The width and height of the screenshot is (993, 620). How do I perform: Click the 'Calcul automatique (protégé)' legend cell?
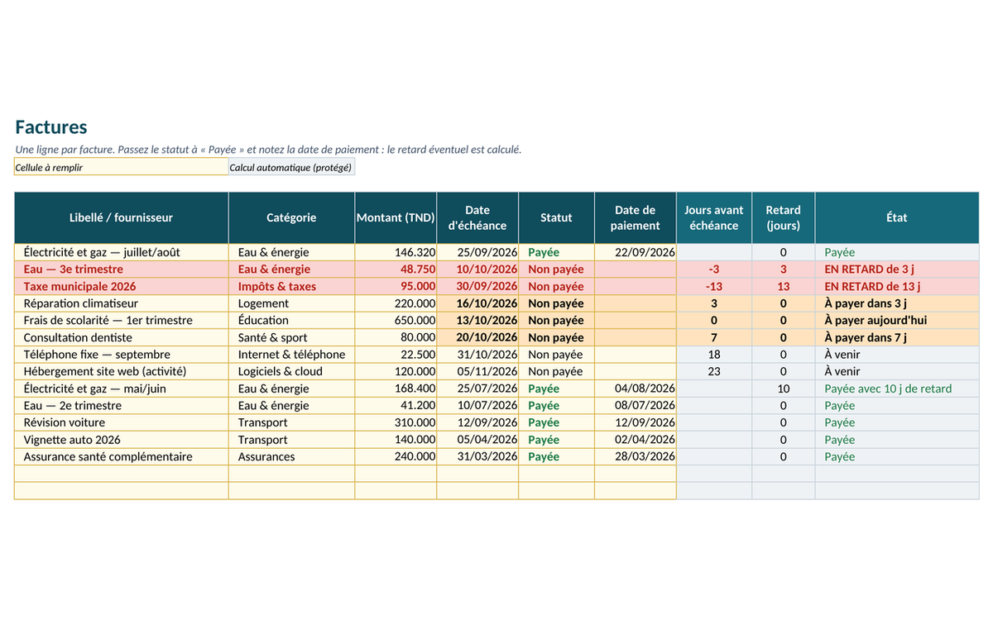click(x=291, y=167)
